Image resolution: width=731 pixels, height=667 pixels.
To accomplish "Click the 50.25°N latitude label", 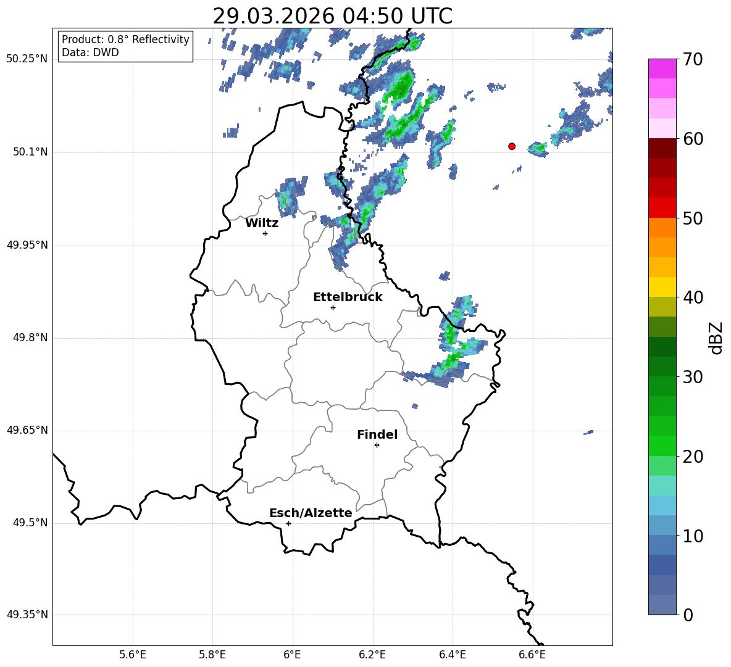I will tap(27, 59).
